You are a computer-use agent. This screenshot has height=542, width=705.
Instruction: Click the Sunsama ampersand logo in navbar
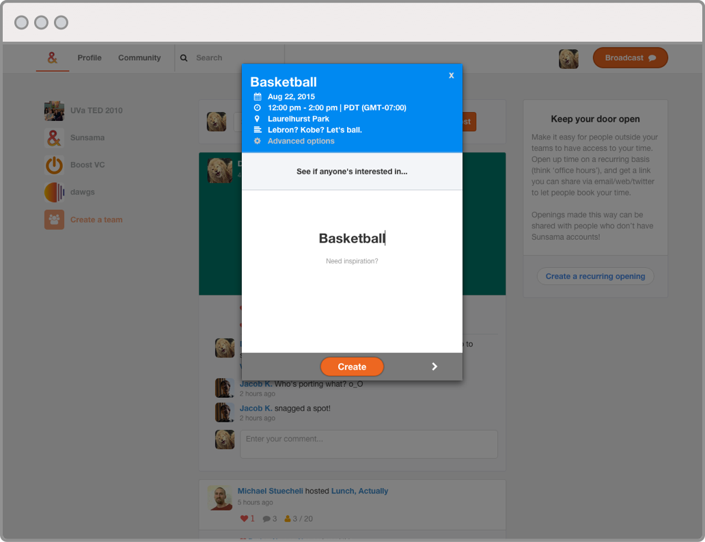click(53, 58)
